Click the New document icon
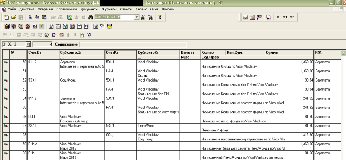Screen dimensions: 346x160 (7, 17)
